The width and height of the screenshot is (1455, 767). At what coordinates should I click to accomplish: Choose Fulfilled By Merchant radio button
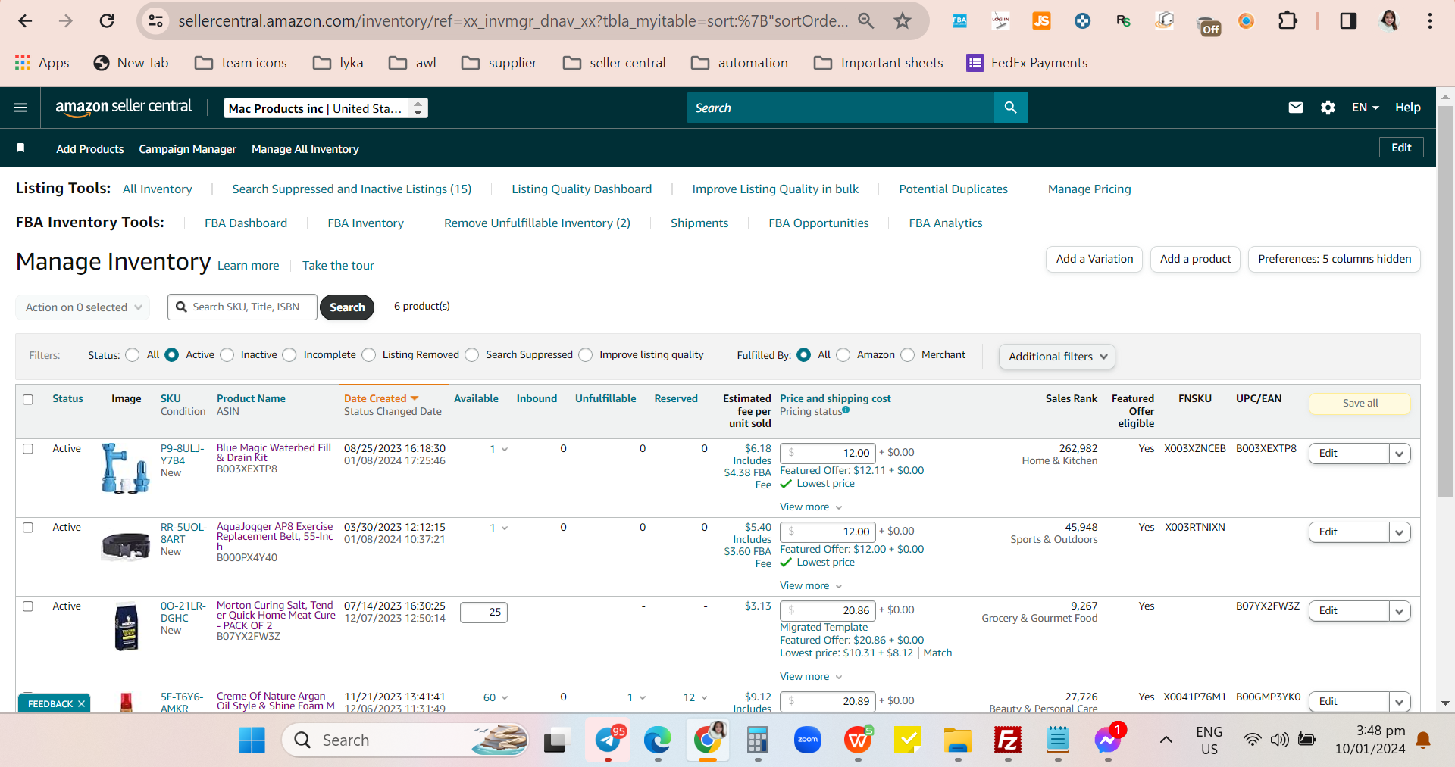click(908, 355)
